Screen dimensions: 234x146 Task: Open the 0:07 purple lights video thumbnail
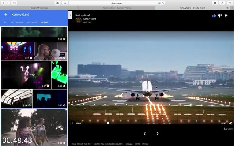click(26, 75)
